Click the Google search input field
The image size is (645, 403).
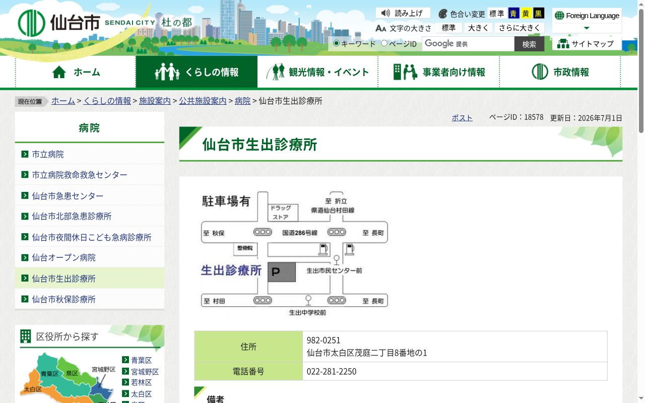tap(468, 44)
